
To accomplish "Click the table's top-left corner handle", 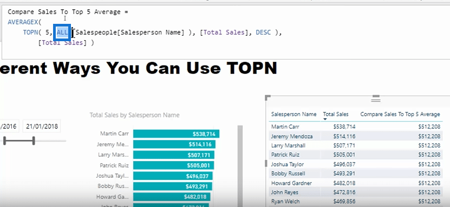I will click(268, 98).
